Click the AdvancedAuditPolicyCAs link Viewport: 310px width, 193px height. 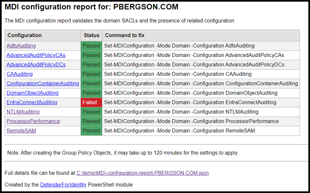point(36,55)
